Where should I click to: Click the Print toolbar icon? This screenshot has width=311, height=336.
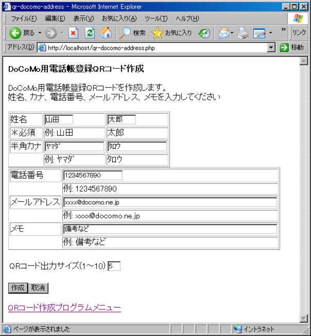coord(243,34)
